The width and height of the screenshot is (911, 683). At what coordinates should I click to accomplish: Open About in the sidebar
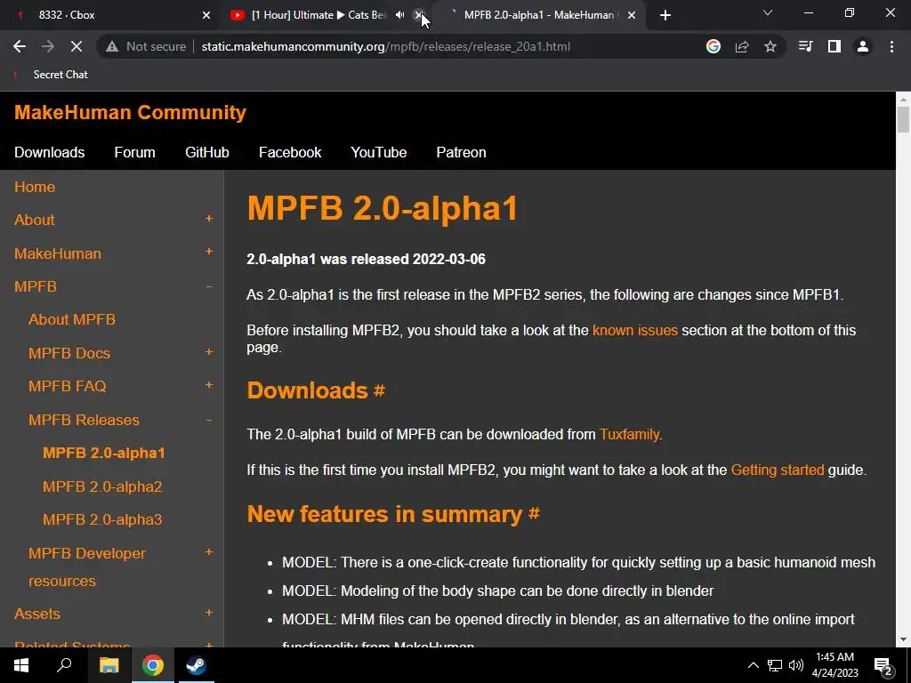(x=35, y=220)
